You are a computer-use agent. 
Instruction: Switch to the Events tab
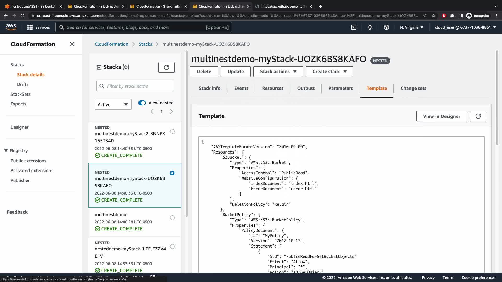point(241,88)
